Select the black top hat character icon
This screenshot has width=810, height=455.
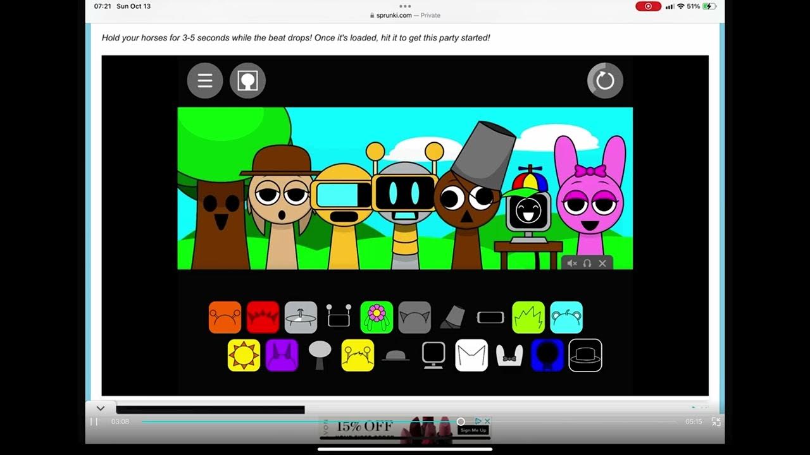point(585,355)
